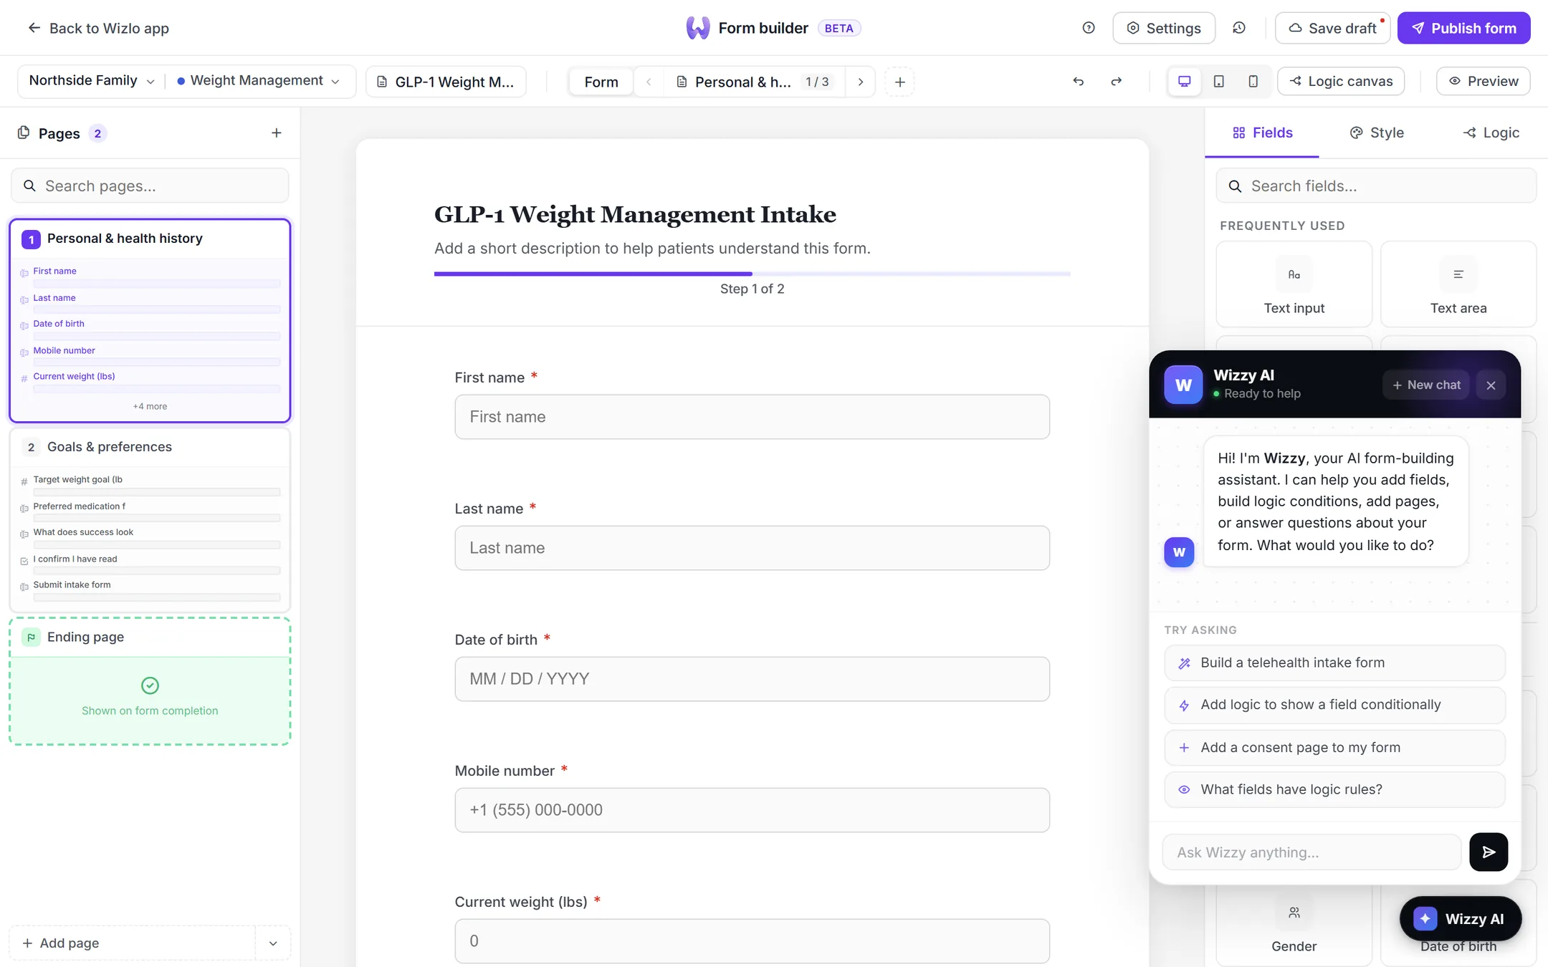Switch to tablet view

pyautogui.click(x=1218, y=82)
